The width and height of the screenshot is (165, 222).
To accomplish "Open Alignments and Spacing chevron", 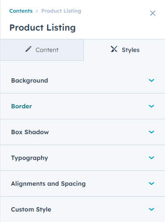I will [151, 184].
